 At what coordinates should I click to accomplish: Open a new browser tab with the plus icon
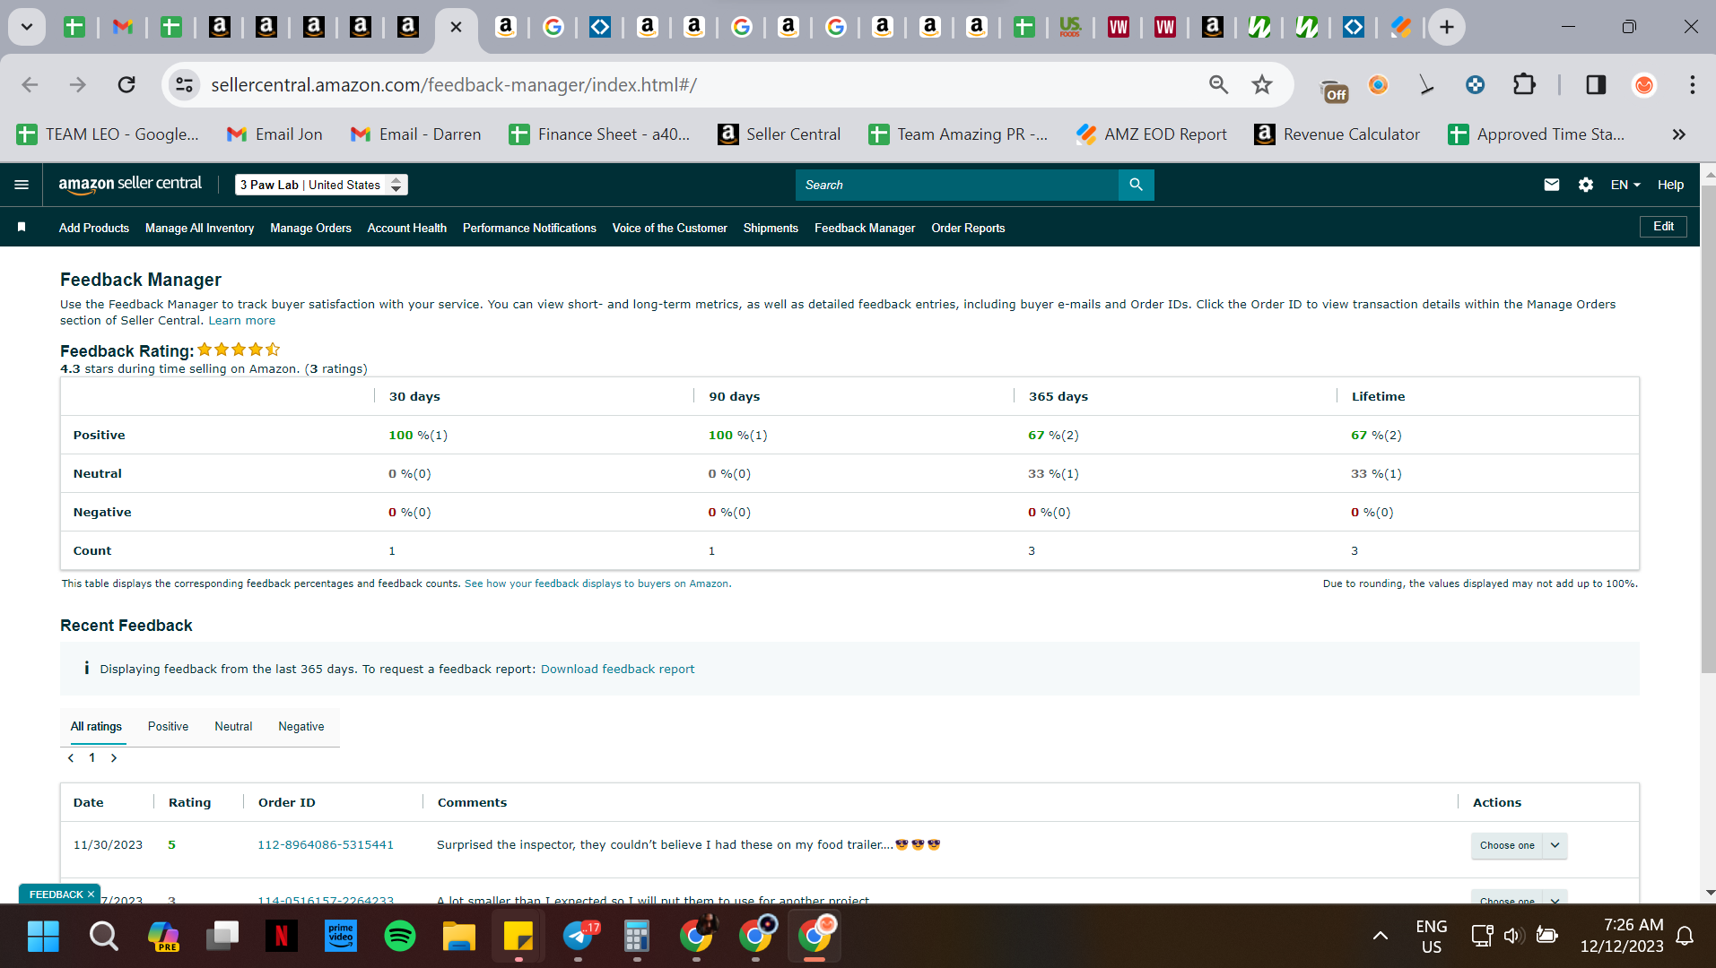click(1446, 27)
